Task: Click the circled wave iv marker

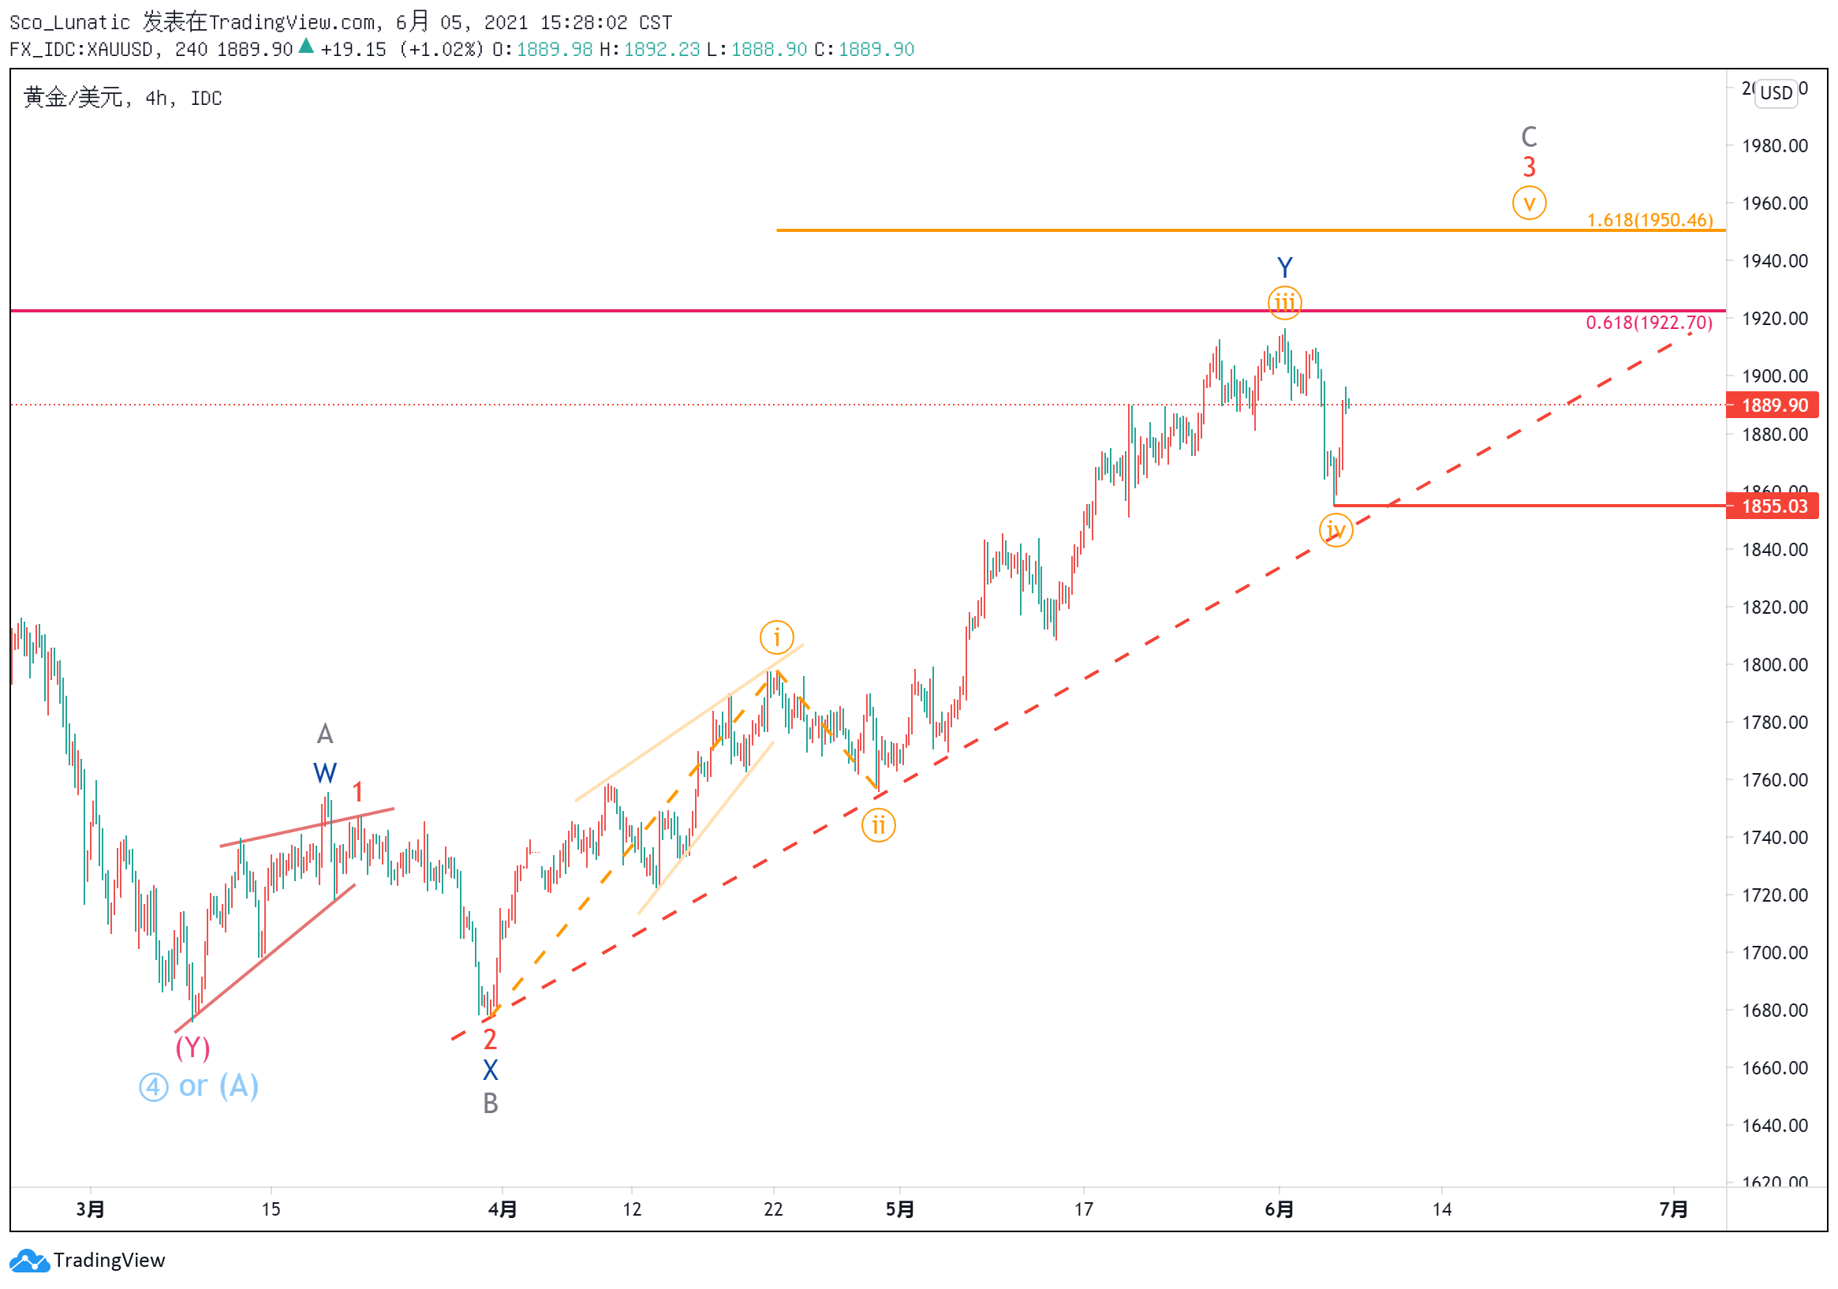Action: (x=1336, y=530)
